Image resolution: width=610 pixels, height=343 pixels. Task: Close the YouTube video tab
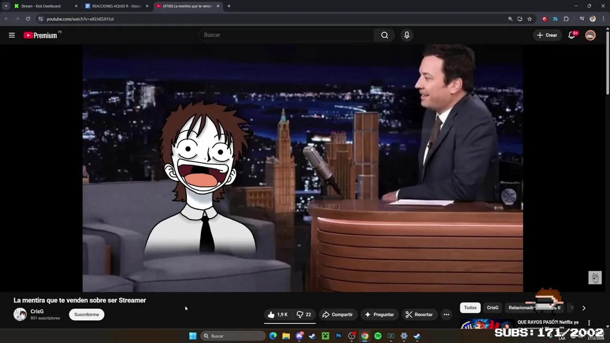(x=218, y=6)
